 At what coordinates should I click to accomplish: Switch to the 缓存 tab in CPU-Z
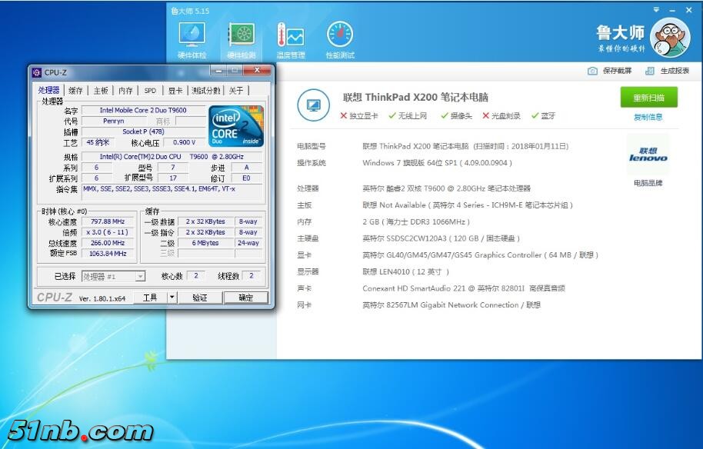point(75,91)
